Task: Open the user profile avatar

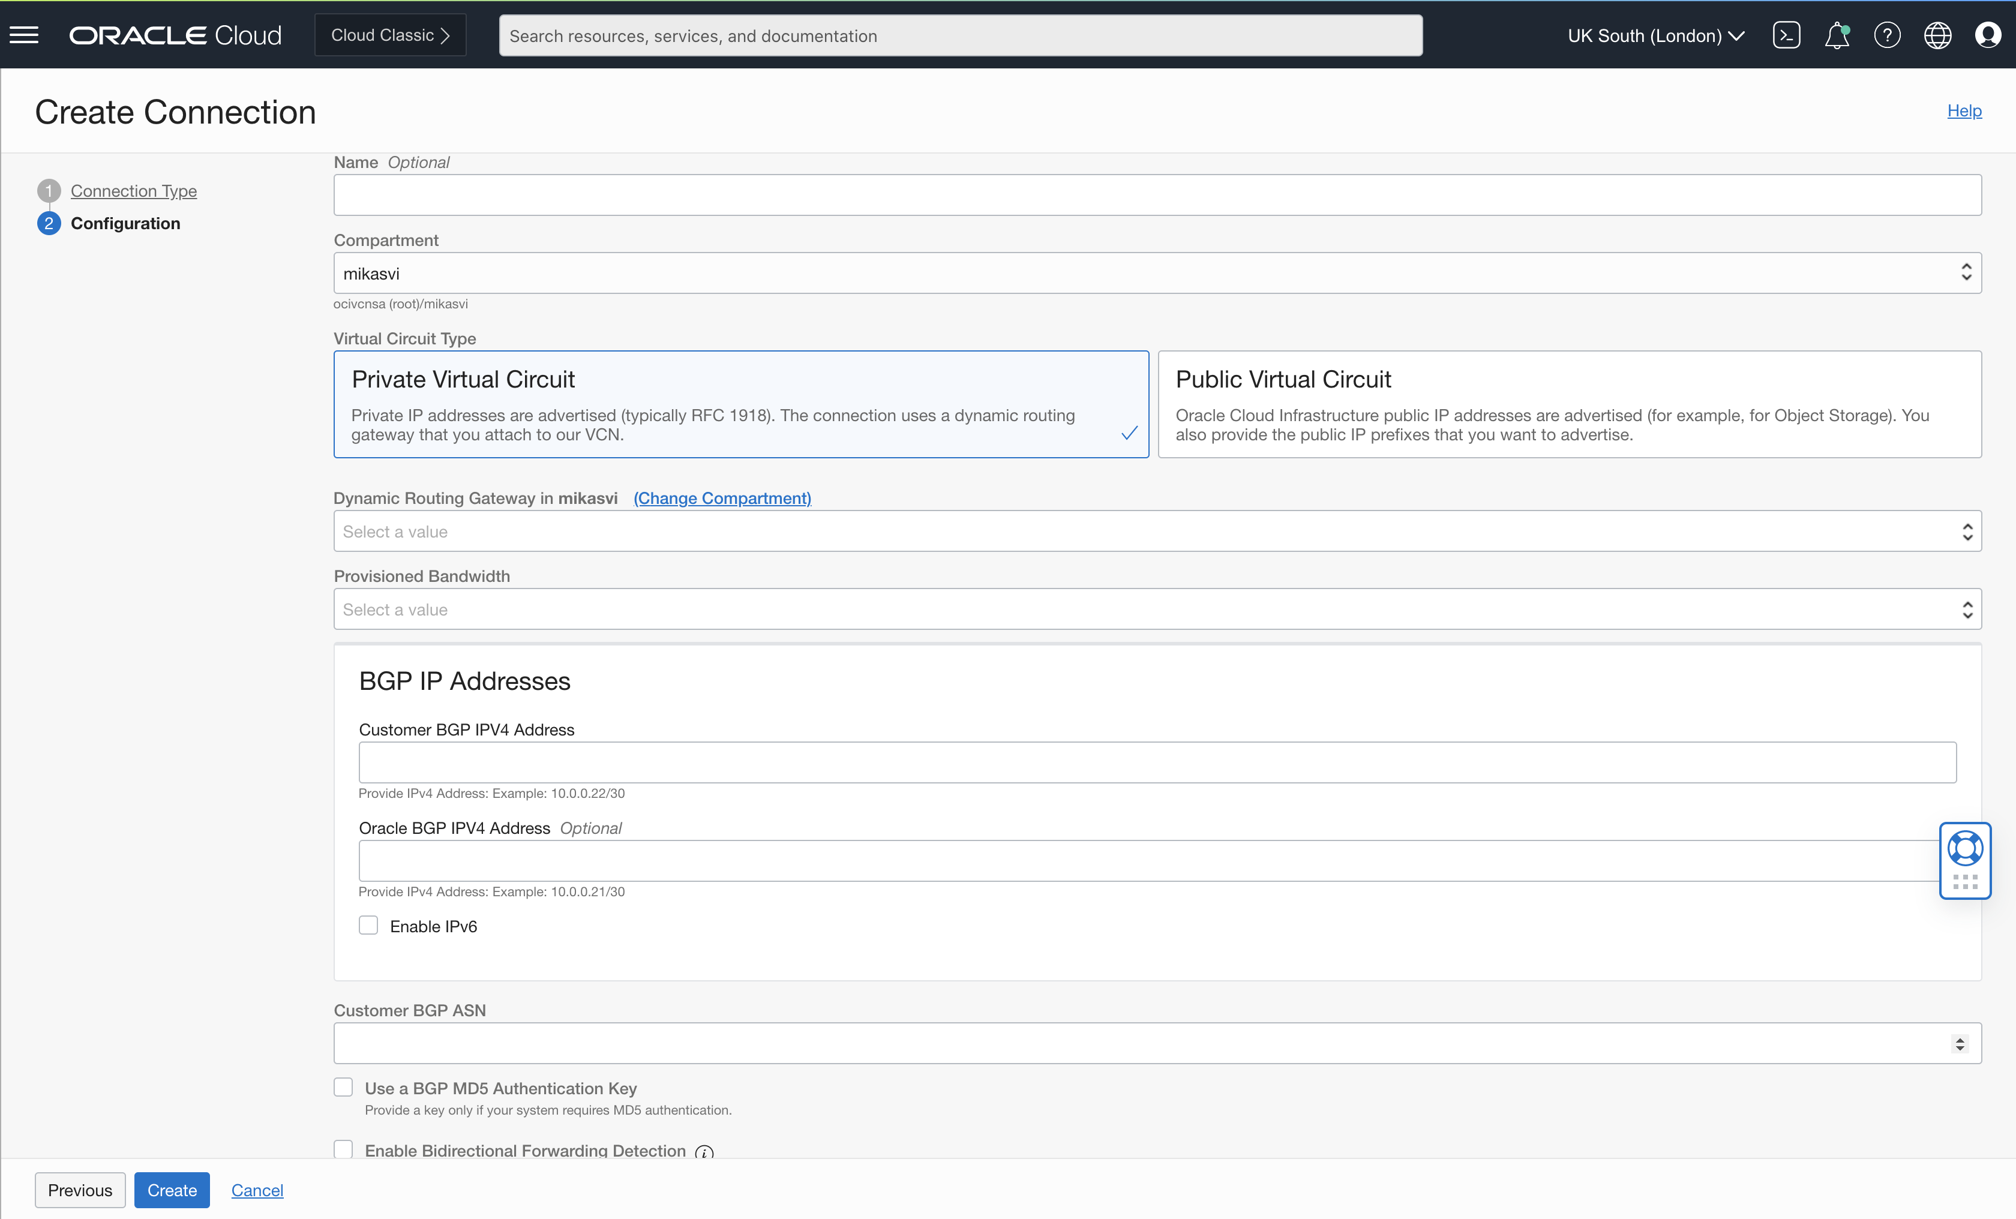Action: click(1987, 34)
